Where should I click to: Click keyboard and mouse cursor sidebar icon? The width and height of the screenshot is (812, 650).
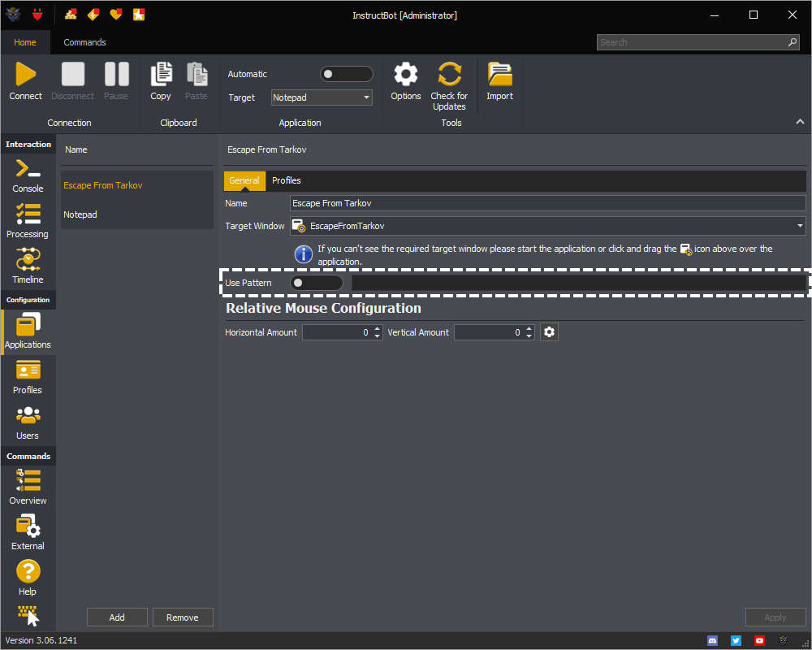point(28,617)
